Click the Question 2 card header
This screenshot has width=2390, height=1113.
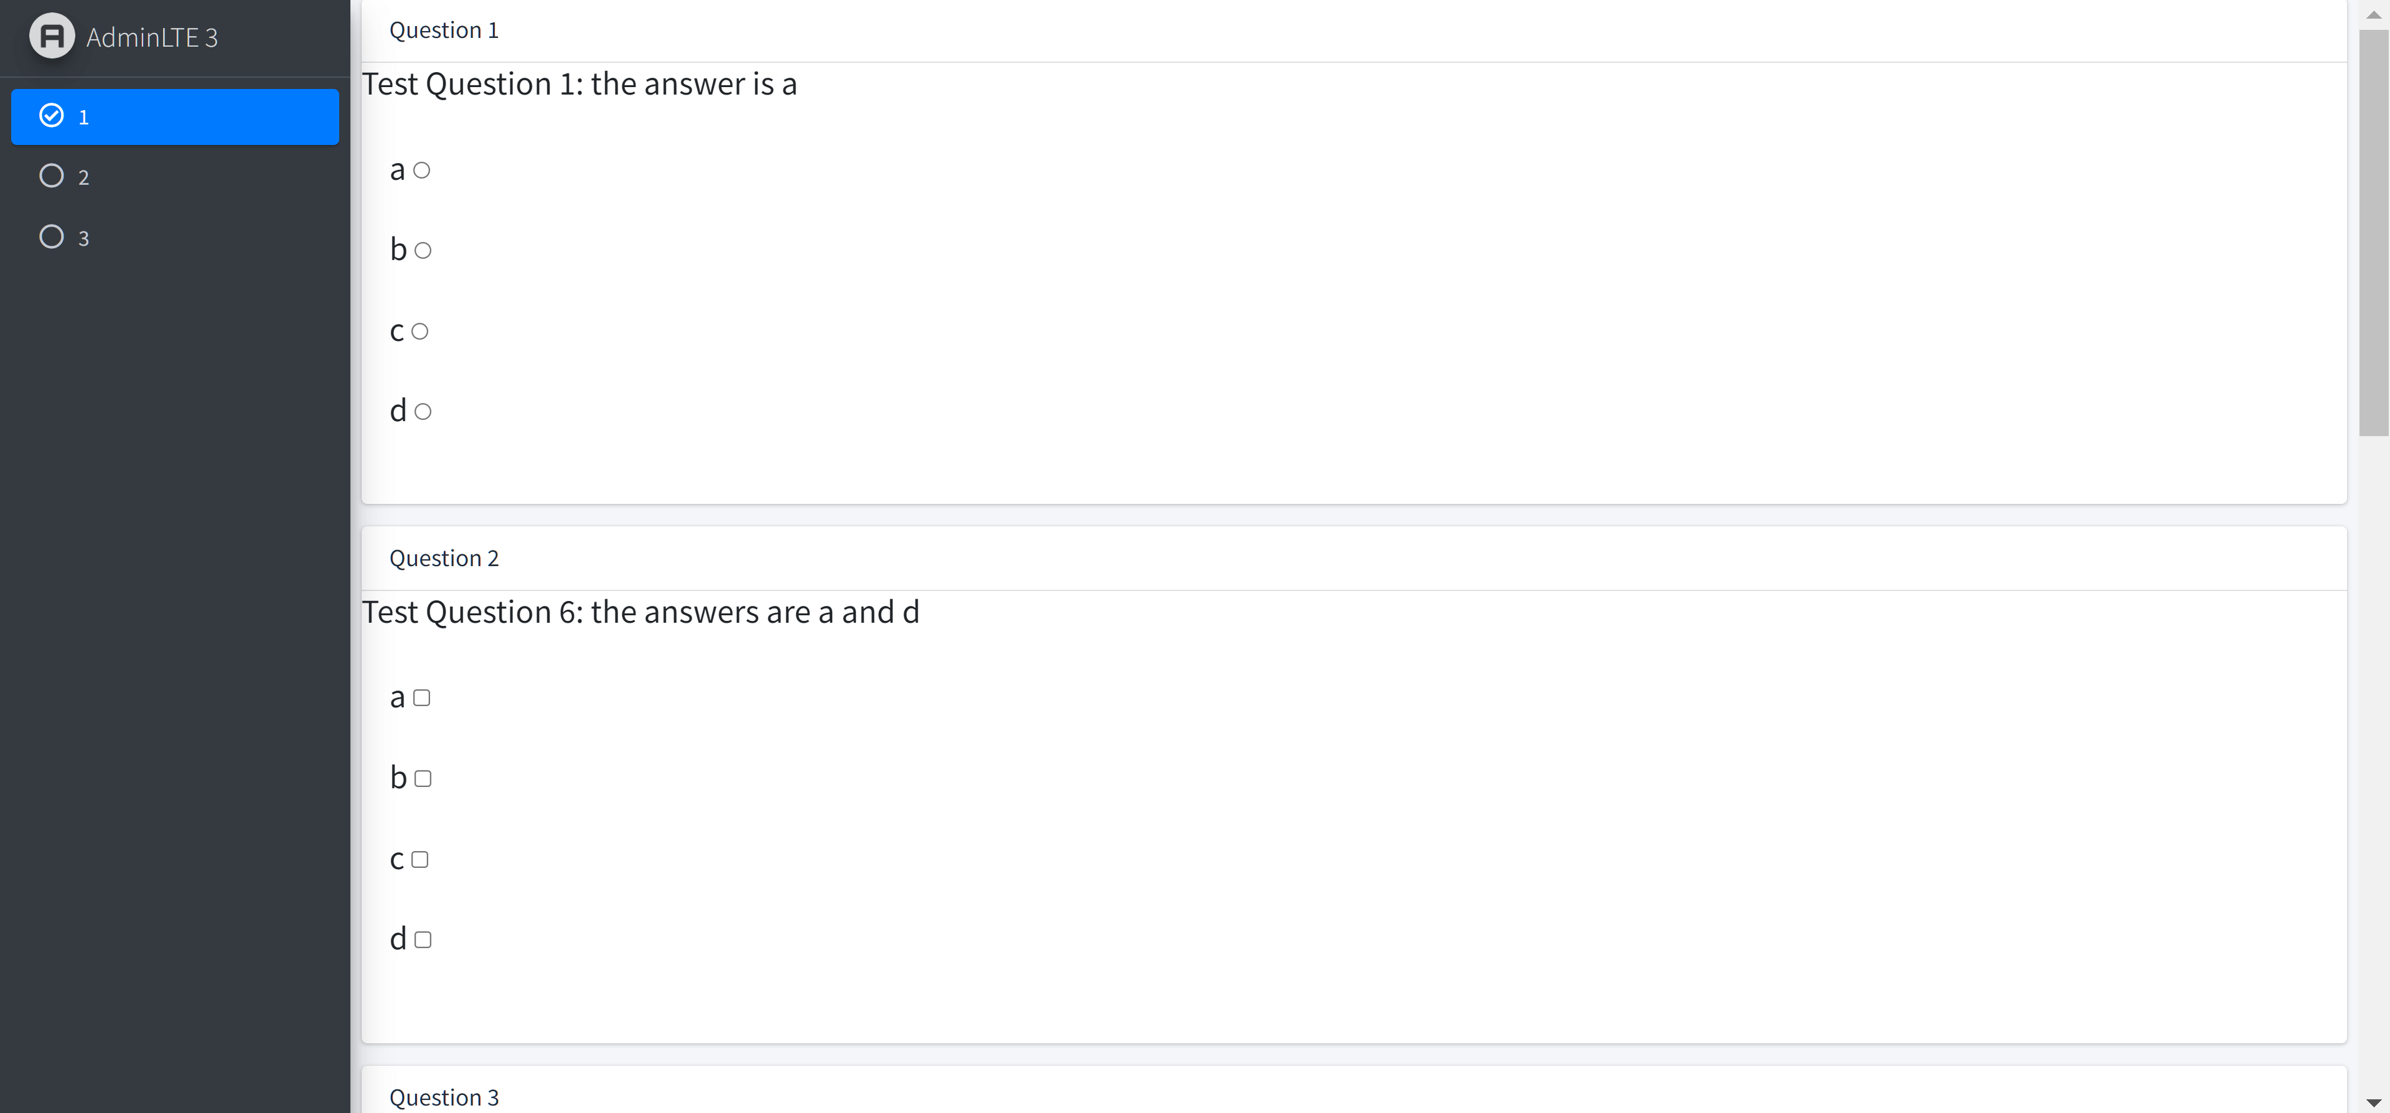click(x=1354, y=558)
